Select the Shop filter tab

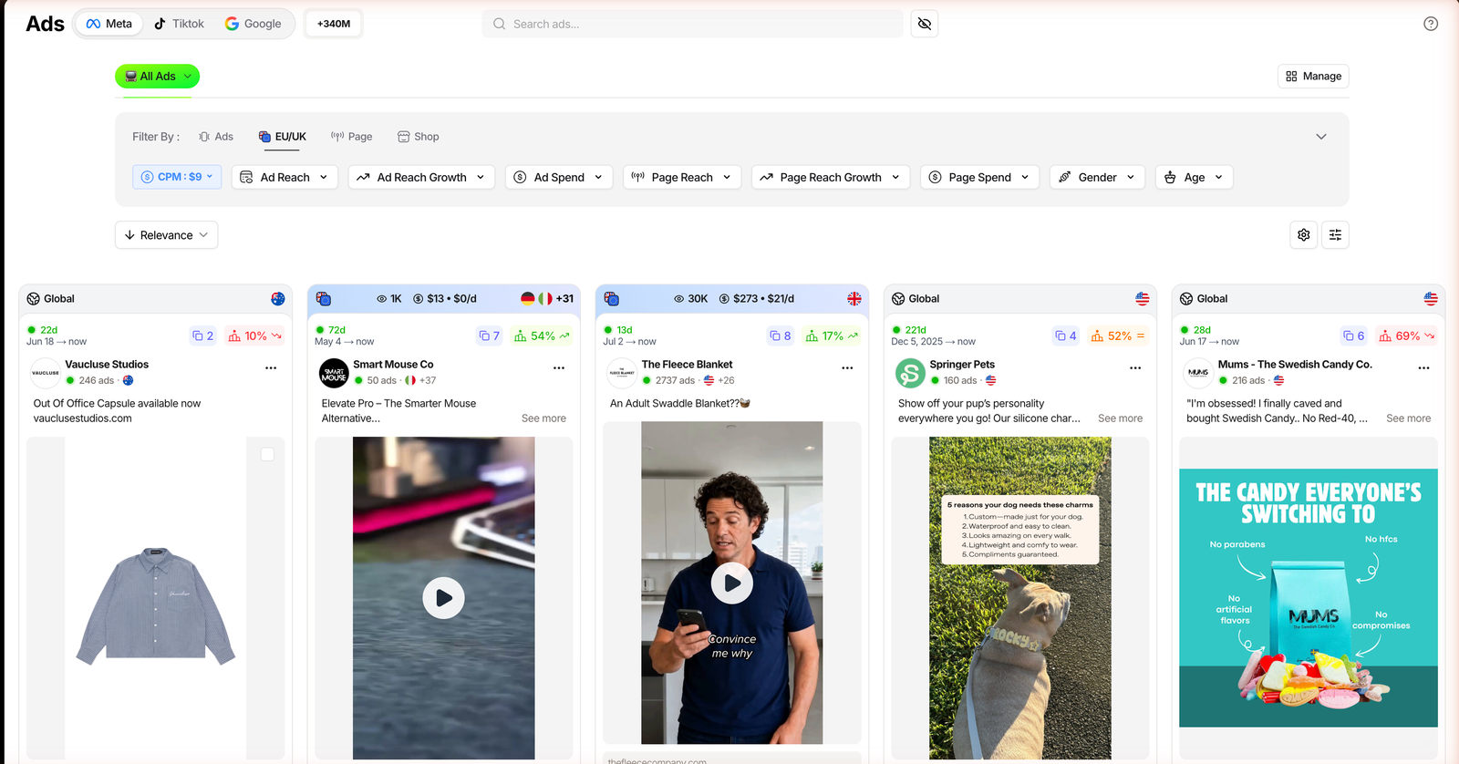click(x=419, y=137)
